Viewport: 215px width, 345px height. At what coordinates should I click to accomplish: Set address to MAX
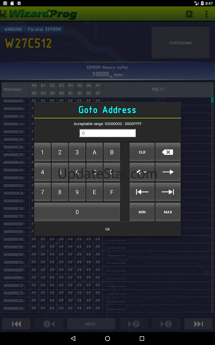[x=168, y=212]
